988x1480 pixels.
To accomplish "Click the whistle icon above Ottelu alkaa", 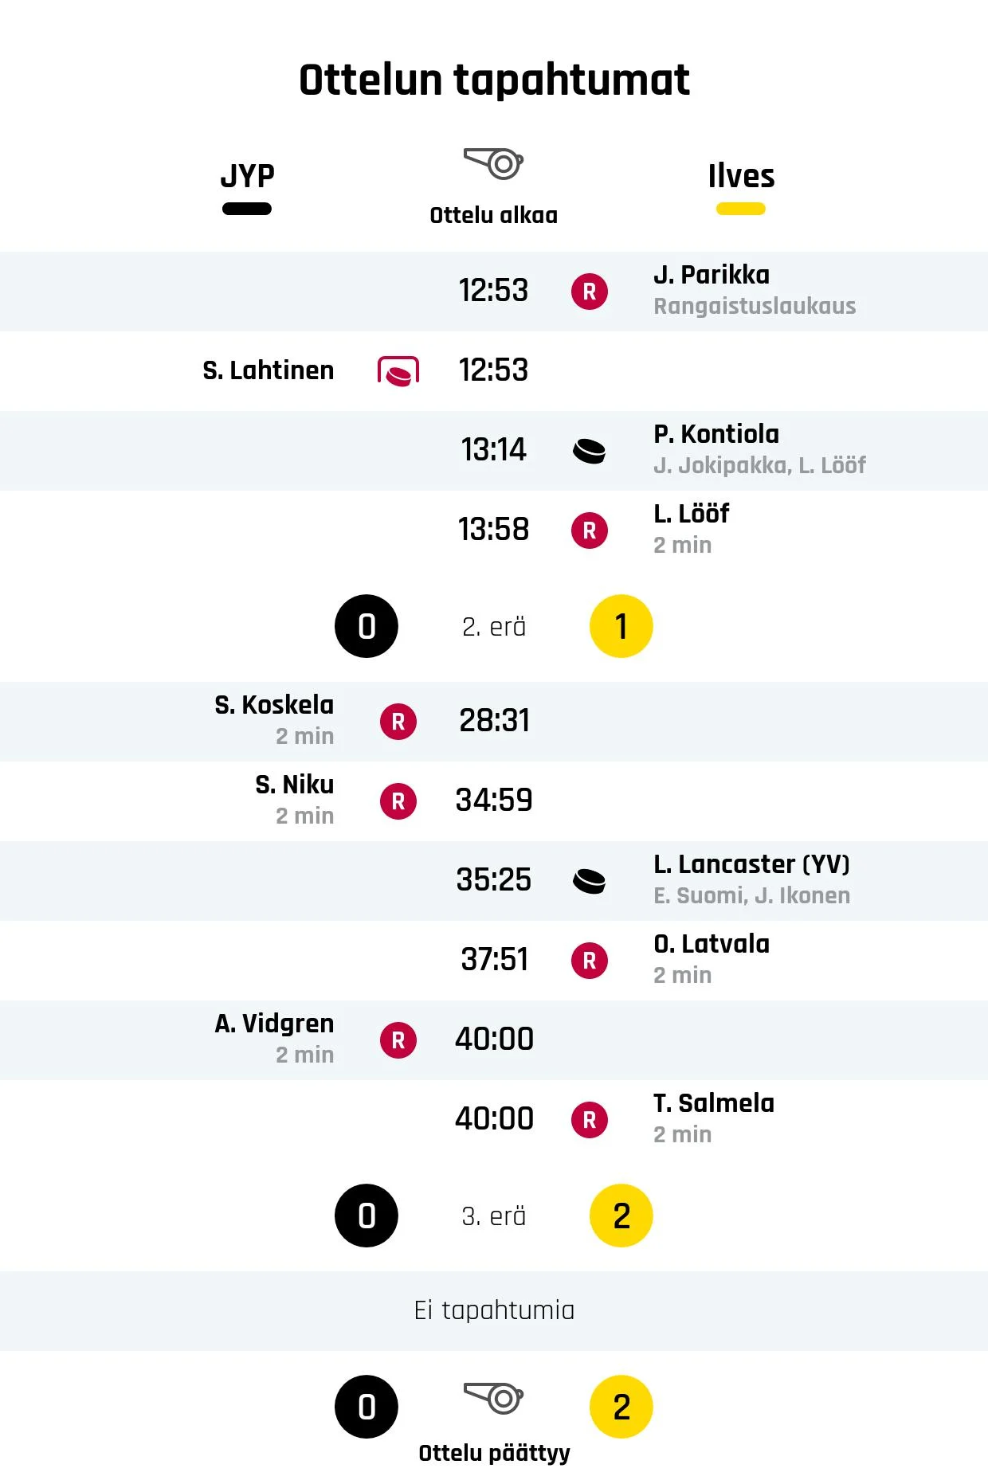I will (493, 163).
